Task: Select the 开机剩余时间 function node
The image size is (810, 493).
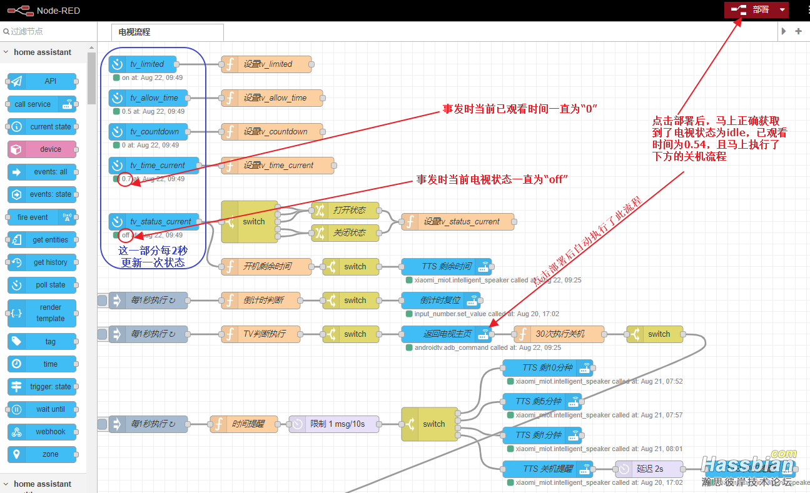Action: tap(266, 266)
